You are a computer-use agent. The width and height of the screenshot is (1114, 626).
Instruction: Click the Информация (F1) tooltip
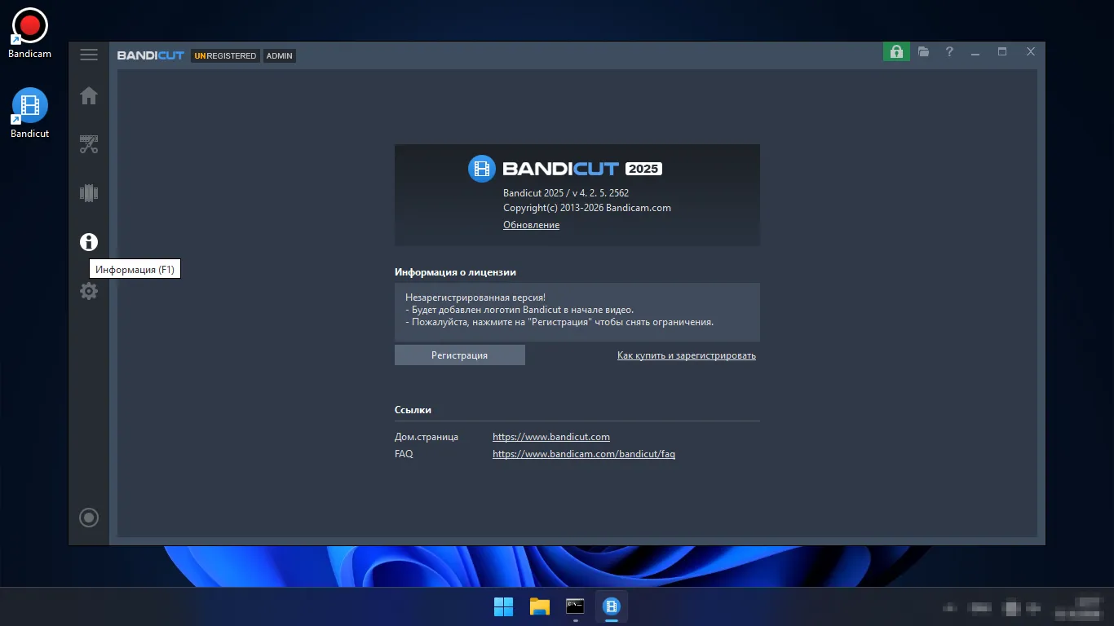135,270
